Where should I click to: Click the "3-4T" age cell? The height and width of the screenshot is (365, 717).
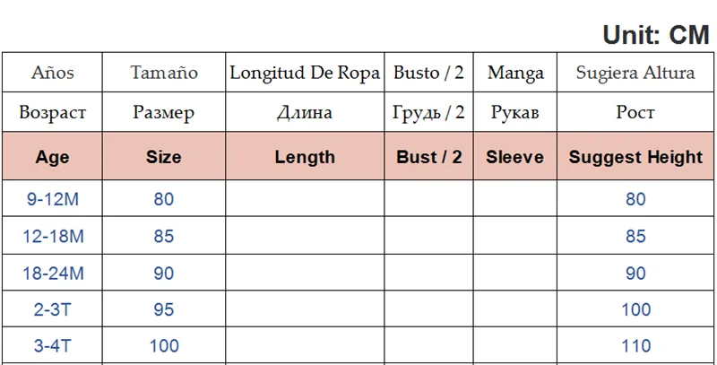[53, 345]
